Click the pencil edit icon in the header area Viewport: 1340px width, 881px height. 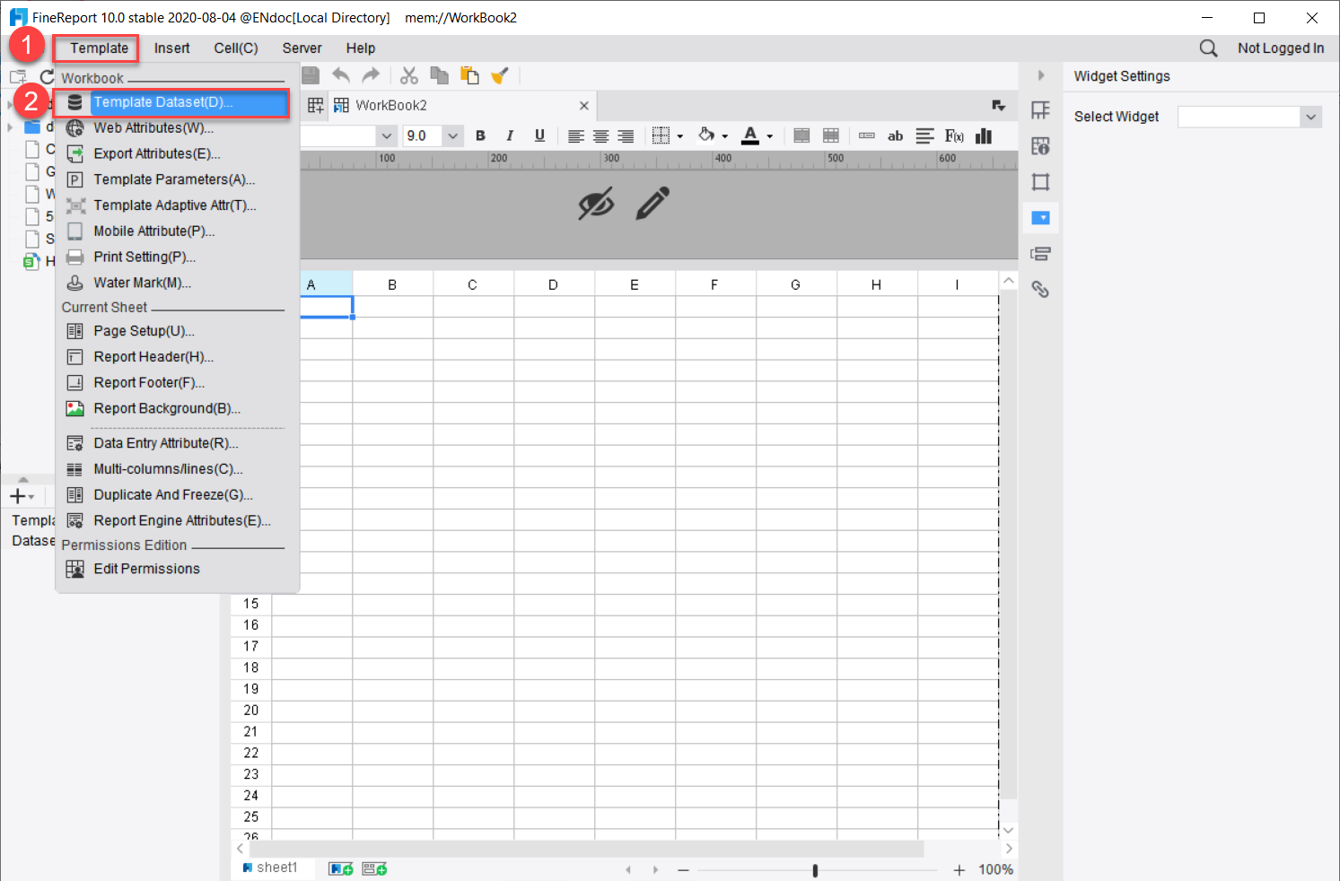point(652,203)
